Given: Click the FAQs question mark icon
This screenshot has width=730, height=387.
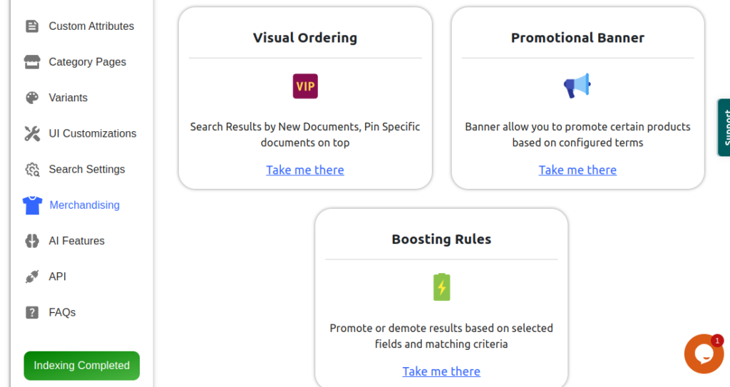Looking at the screenshot, I should [x=32, y=312].
